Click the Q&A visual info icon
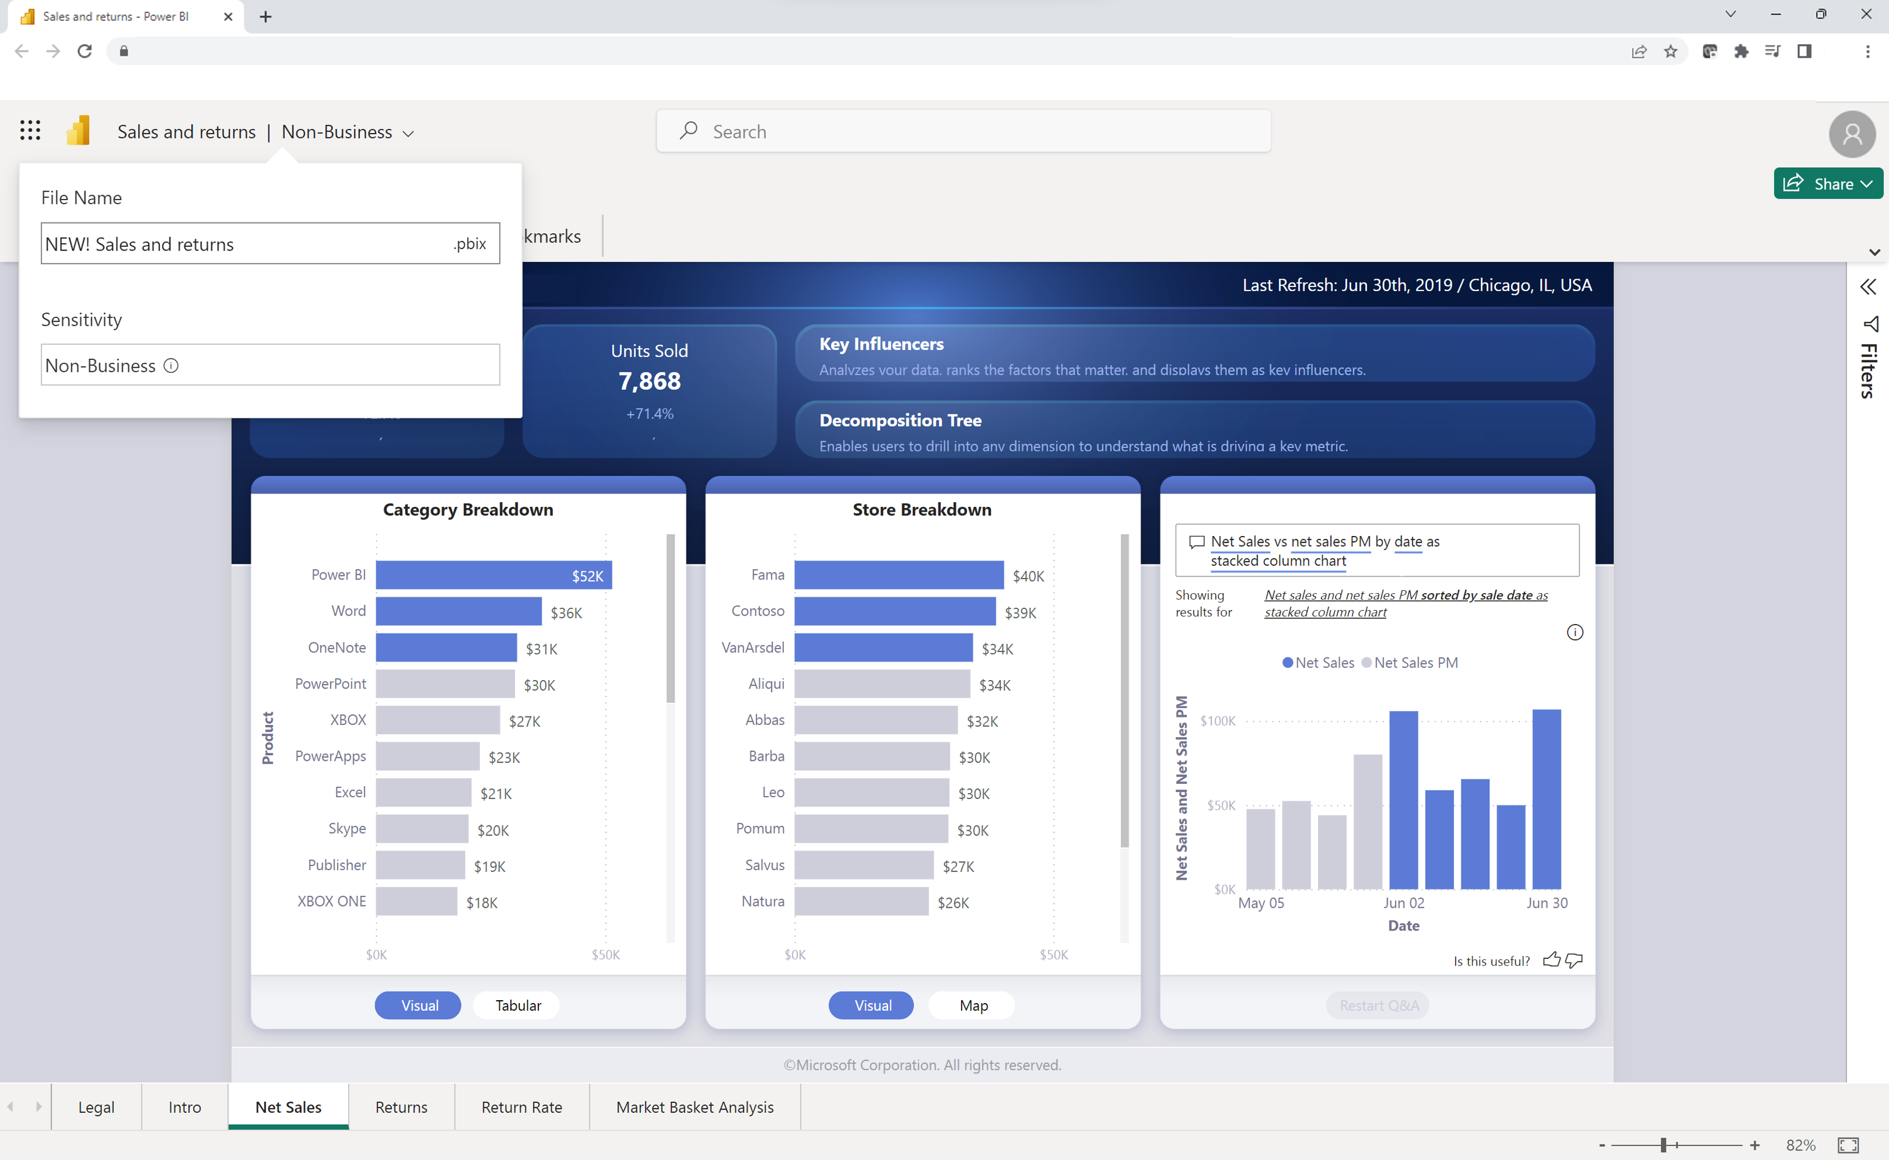 (x=1574, y=632)
